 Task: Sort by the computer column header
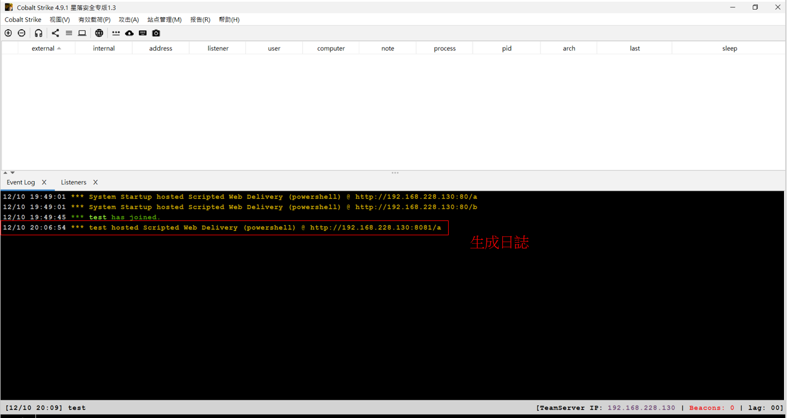[x=331, y=49]
